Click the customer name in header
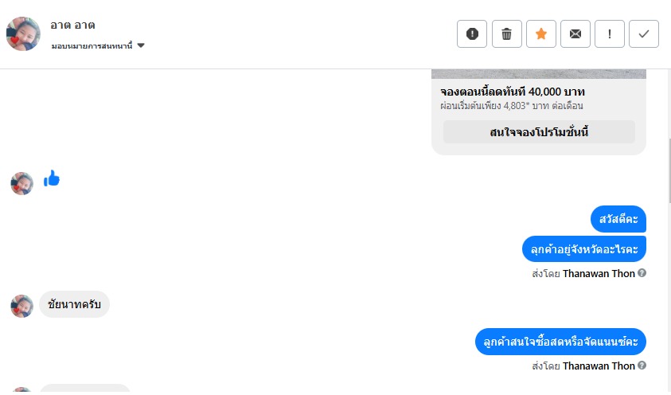 coord(72,25)
